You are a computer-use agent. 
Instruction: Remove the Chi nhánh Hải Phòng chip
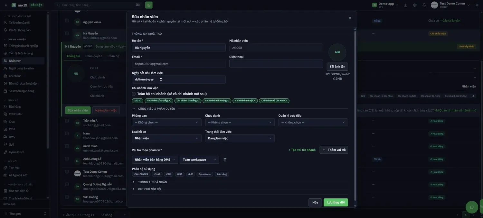coord(228,101)
